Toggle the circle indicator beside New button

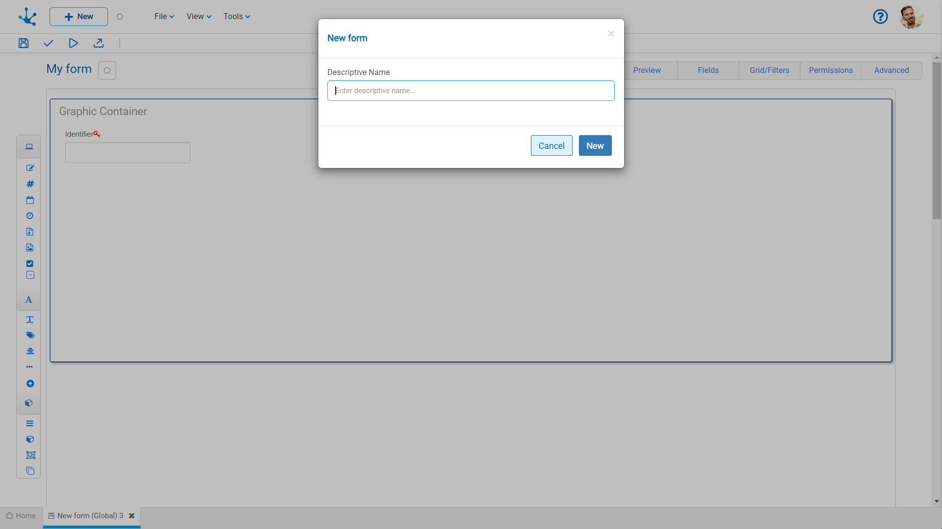click(120, 17)
